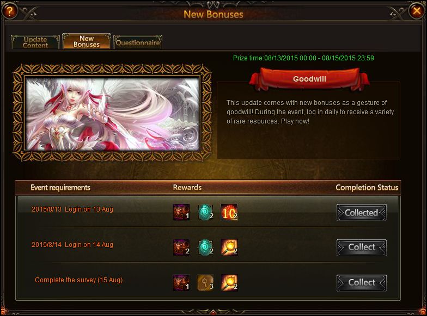Collect the survey completion reward
The width and height of the screenshot is (427, 316).
click(362, 283)
